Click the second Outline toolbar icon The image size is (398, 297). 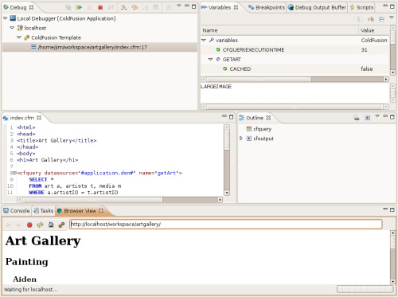click(367, 118)
